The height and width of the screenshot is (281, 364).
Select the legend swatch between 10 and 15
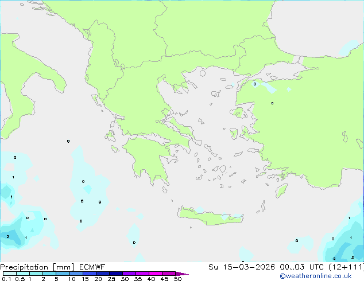76,274
